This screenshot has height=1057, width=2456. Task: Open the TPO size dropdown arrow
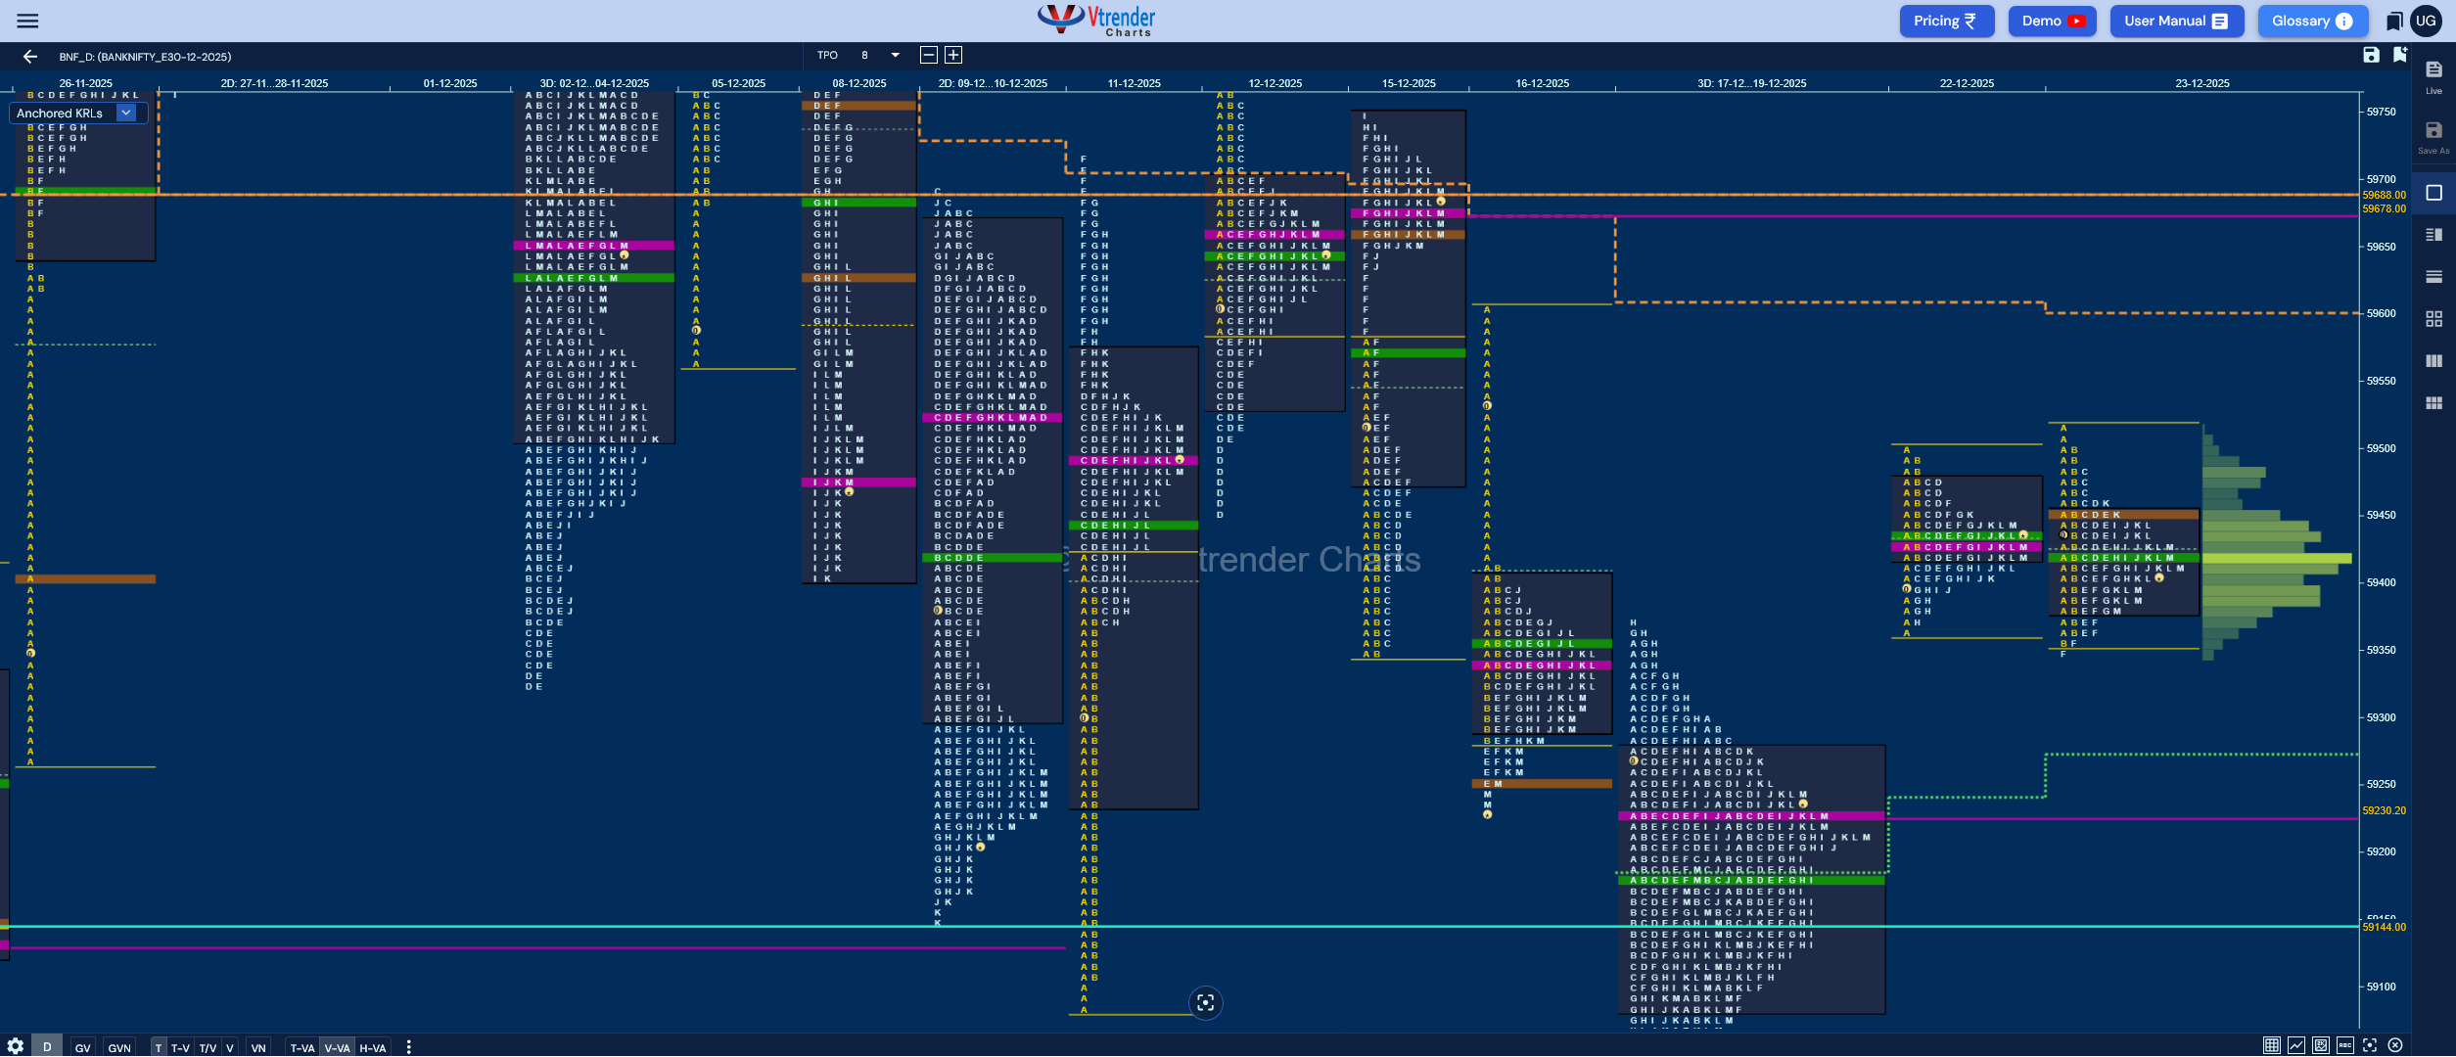(895, 56)
